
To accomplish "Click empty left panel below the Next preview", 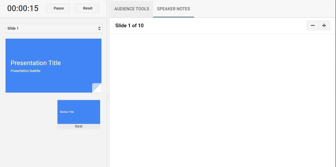I will pyautogui.click(x=53, y=148).
